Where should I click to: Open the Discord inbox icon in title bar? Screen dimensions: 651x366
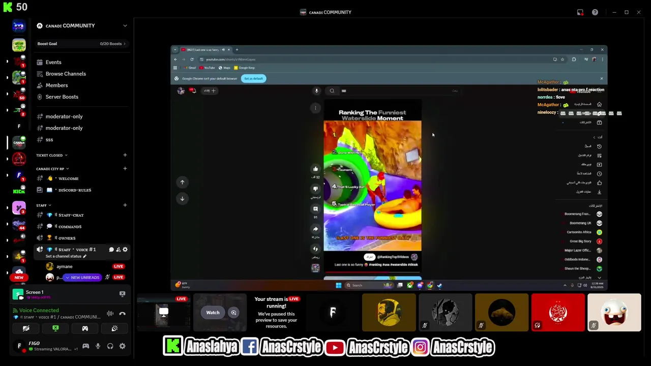(580, 12)
